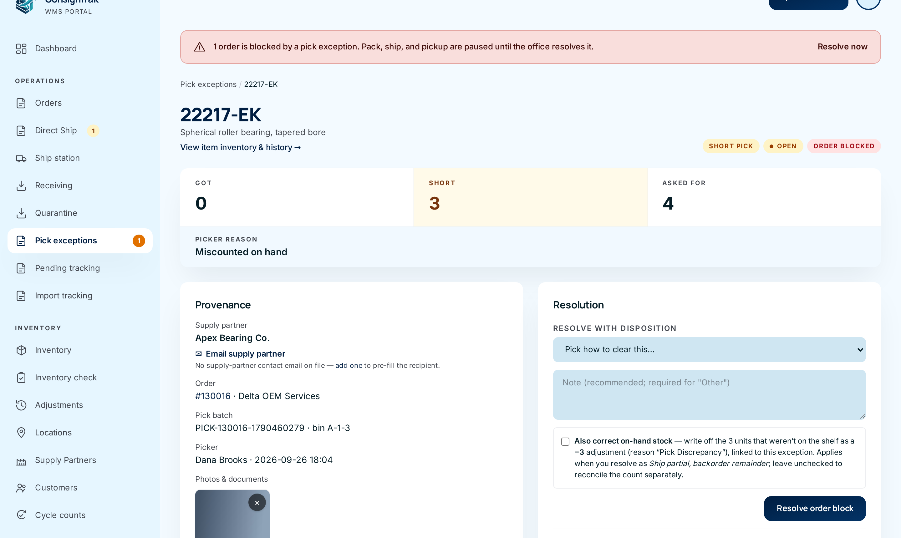Click the Quarantine download icon

tap(21, 213)
